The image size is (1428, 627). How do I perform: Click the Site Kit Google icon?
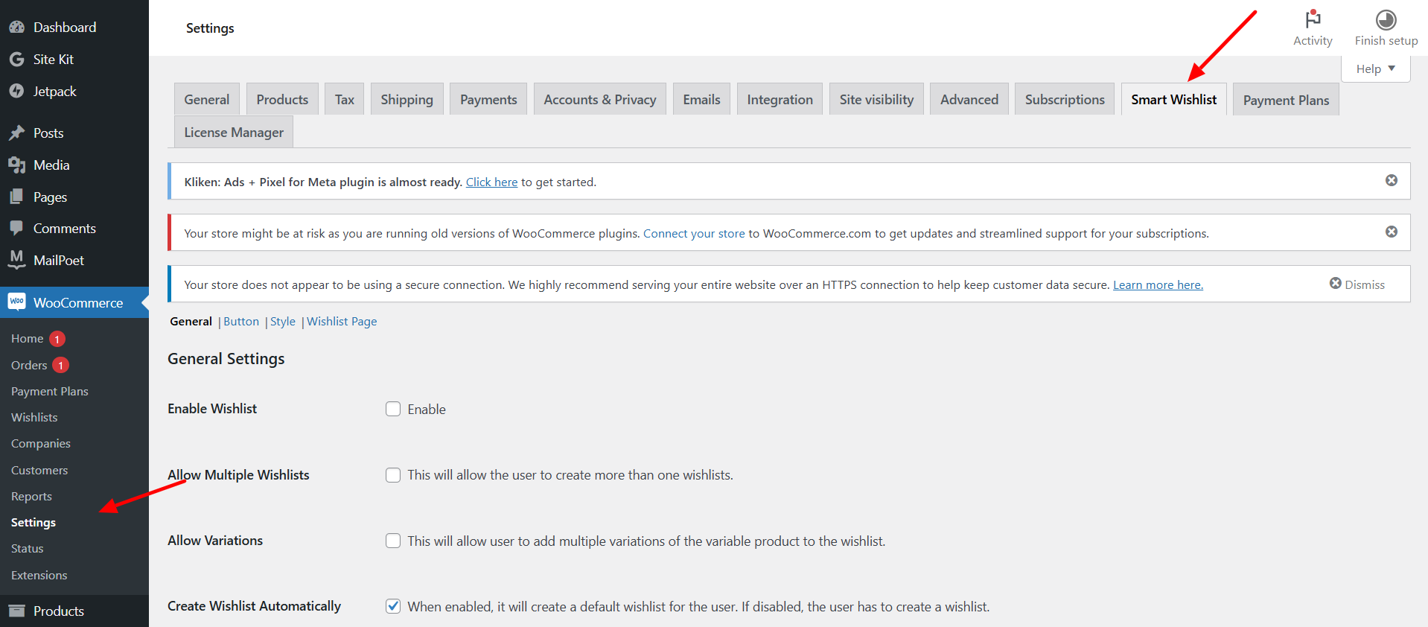tap(16, 60)
